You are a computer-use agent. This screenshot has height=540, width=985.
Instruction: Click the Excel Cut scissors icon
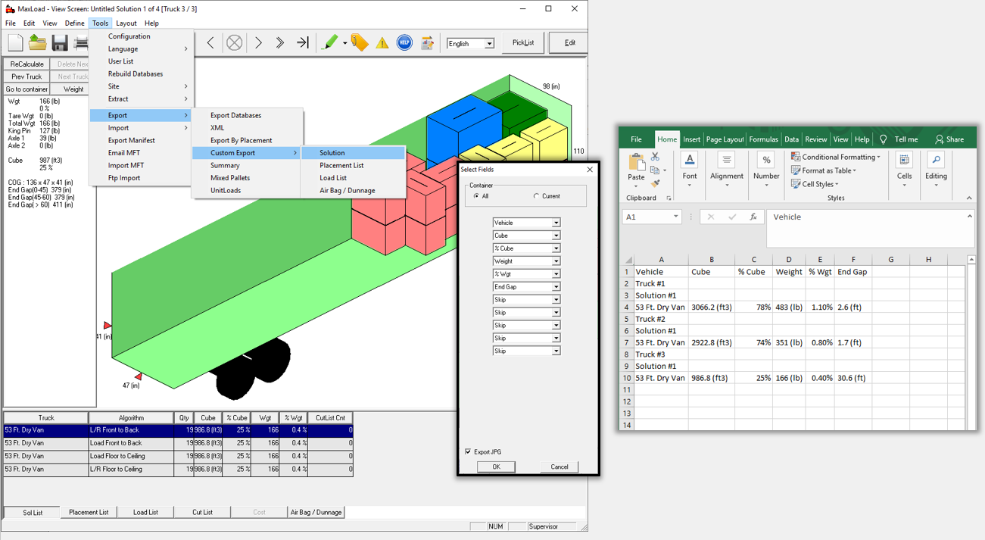click(655, 157)
